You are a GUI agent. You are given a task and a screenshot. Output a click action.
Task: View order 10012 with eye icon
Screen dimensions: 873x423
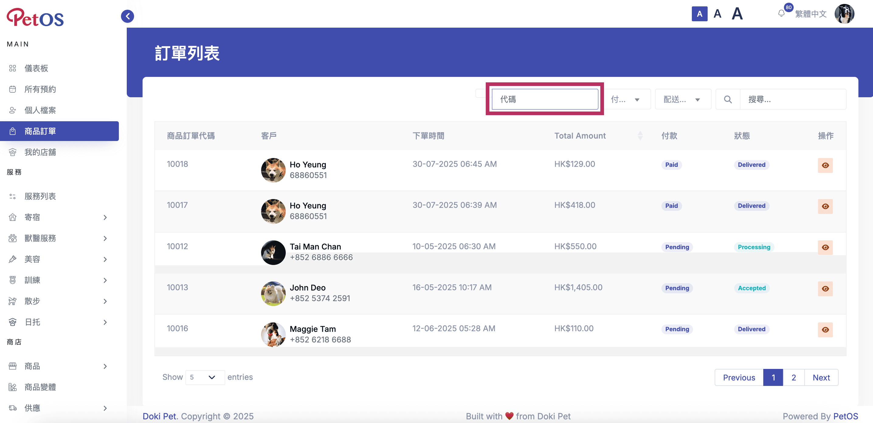825,248
